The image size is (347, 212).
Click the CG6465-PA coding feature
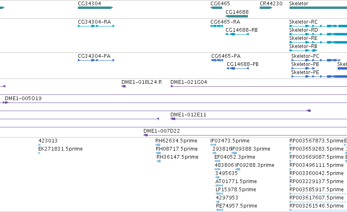pos(217,60)
